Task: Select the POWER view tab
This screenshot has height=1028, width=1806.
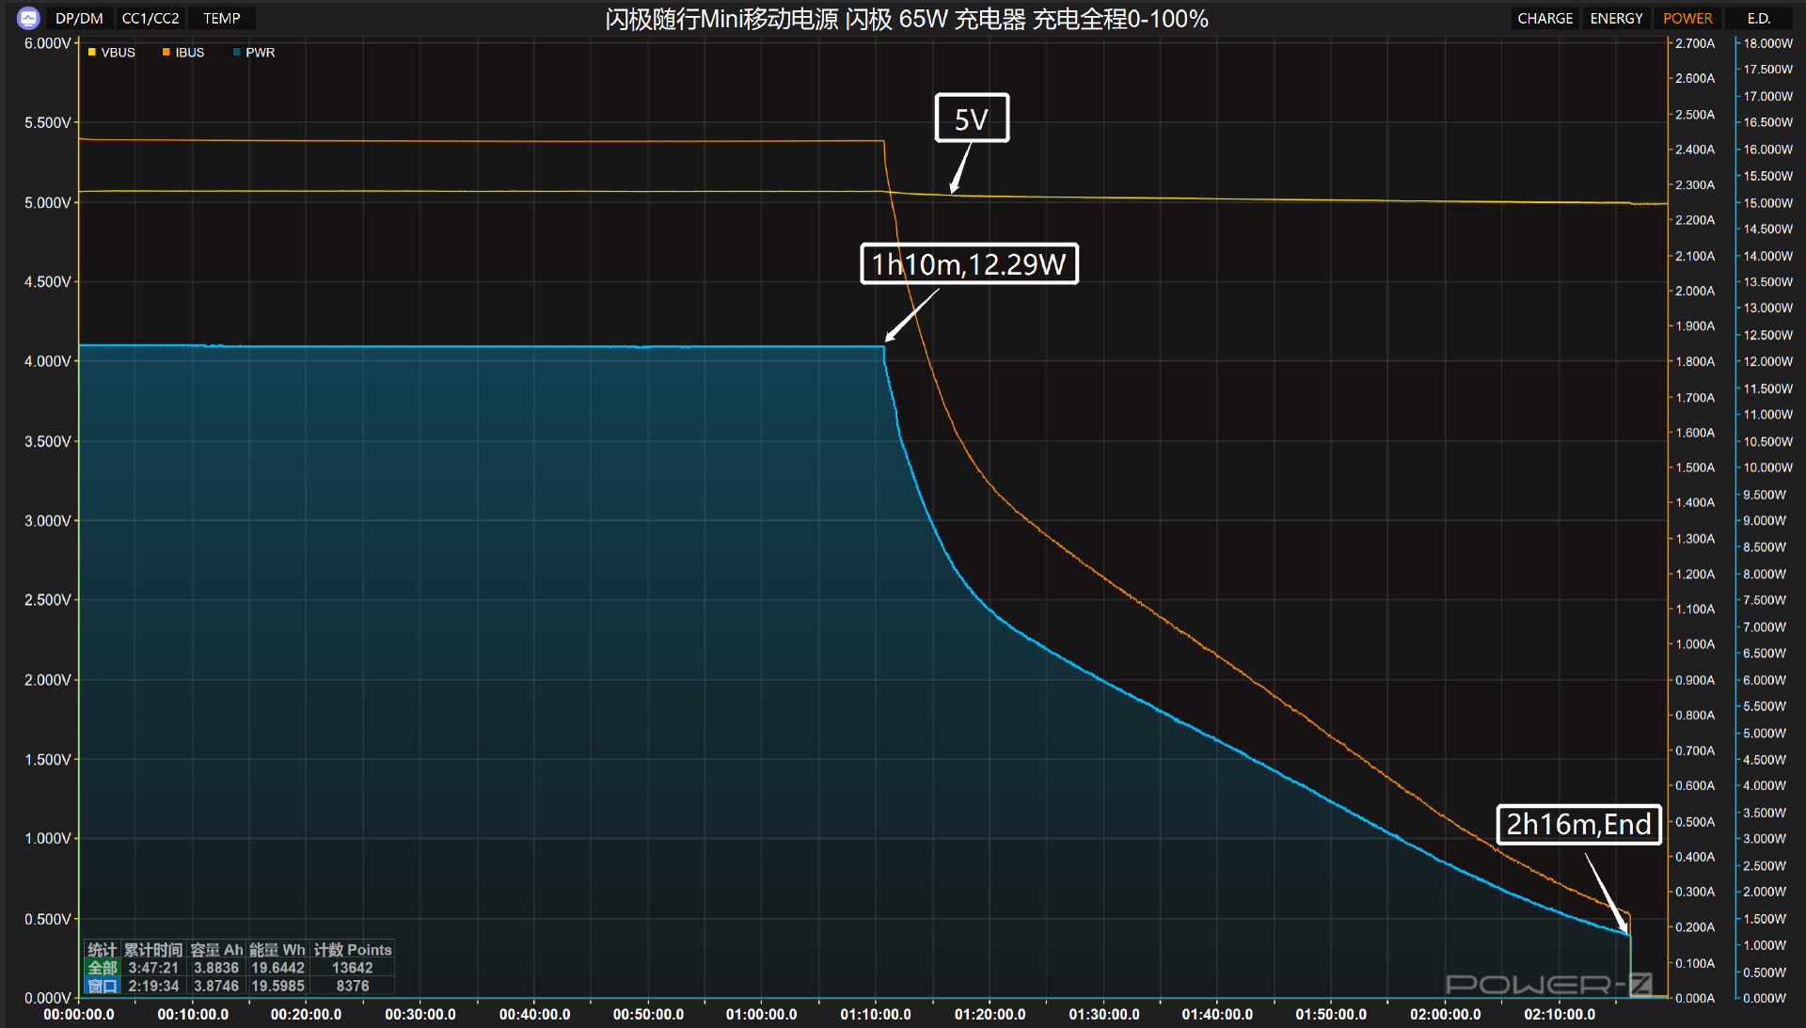Action: coord(1687,18)
